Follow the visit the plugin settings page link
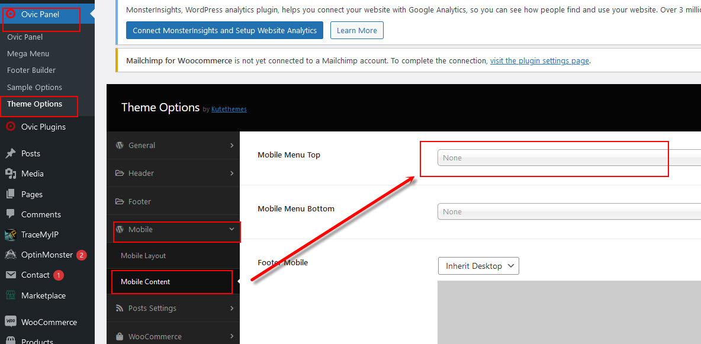 click(x=539, y=60)
